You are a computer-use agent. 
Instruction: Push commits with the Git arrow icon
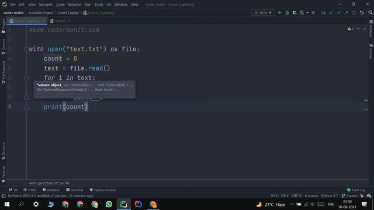coord(346,13)
